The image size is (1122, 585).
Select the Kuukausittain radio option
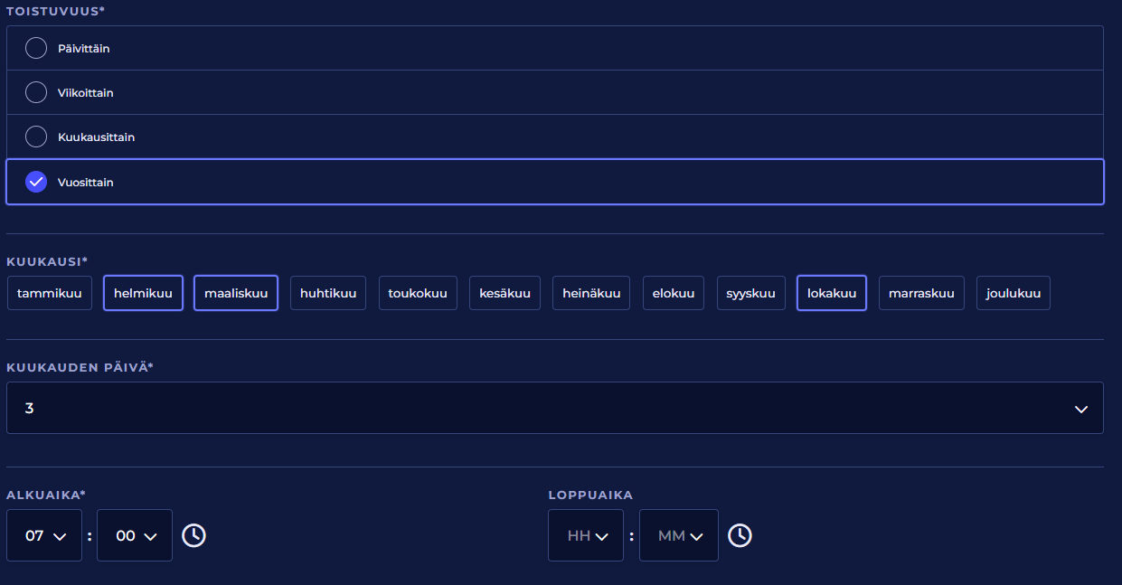click(36, 137)
